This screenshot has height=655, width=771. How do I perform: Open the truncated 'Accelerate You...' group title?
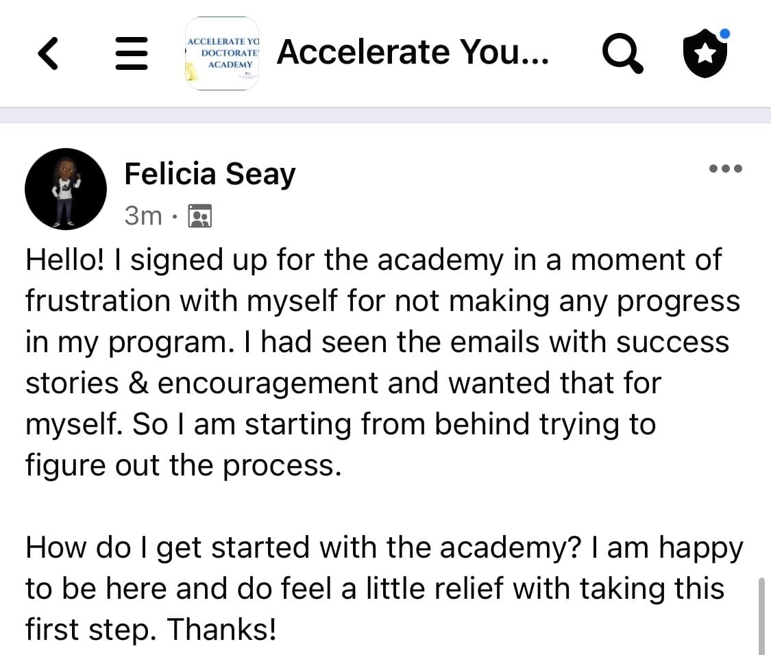[413, 52]
